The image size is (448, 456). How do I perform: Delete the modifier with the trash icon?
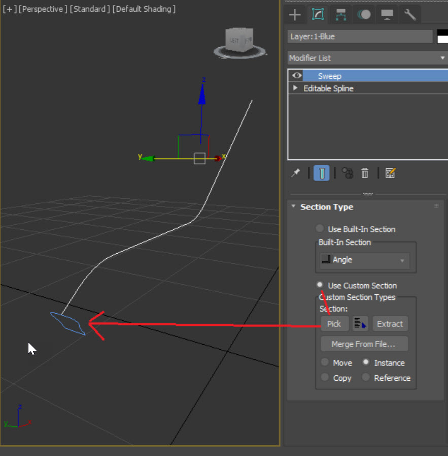(365, 173)
